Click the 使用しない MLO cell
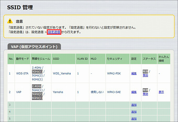The width and height of the screenshot is (178, 122). [97, 92]
